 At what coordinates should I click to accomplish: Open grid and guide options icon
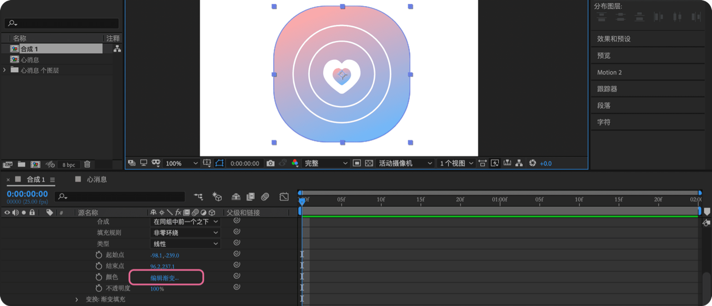coord(207,163)
